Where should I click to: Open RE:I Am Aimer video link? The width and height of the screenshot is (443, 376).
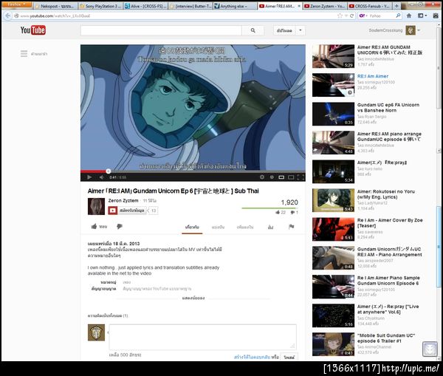373,76
